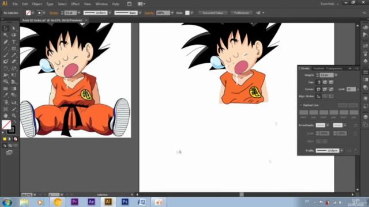This screenshot has height=207, width=369.
Task: Choose the Line Segment tool
Action: (x=6, y=48)
